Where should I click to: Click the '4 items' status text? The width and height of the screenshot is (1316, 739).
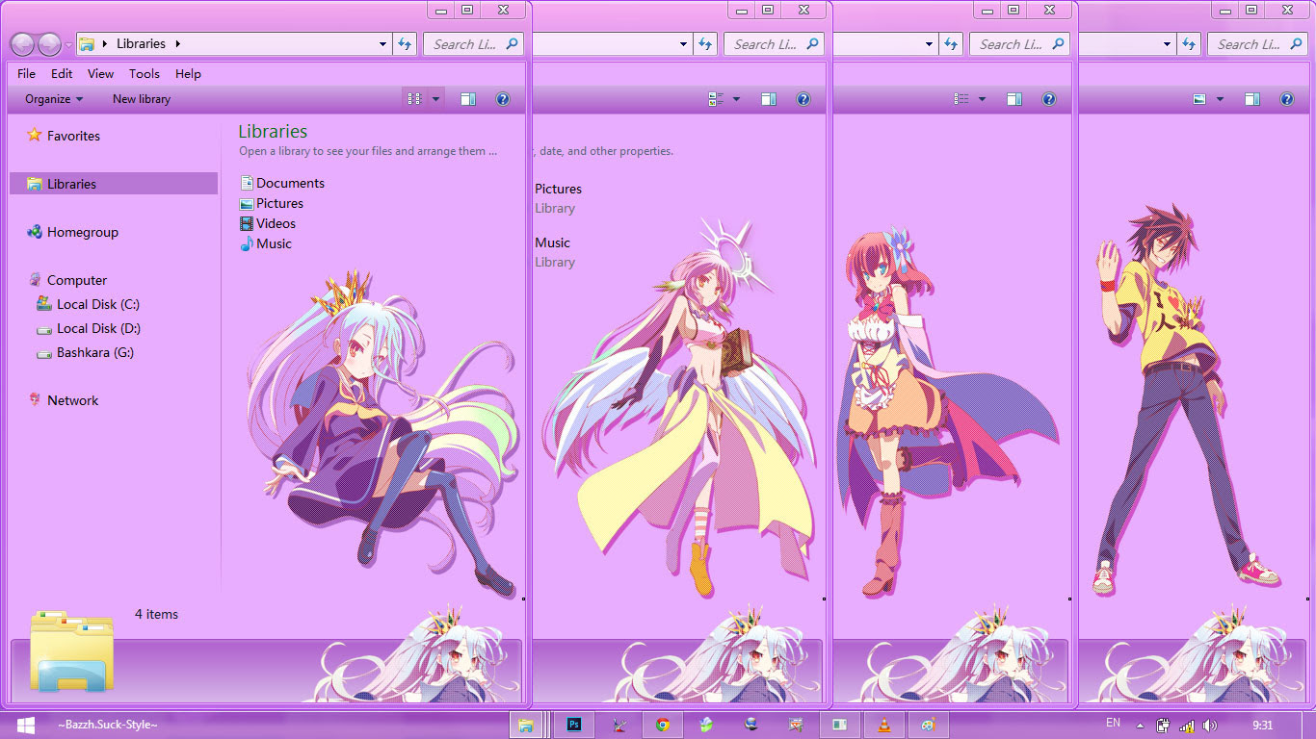156,614
